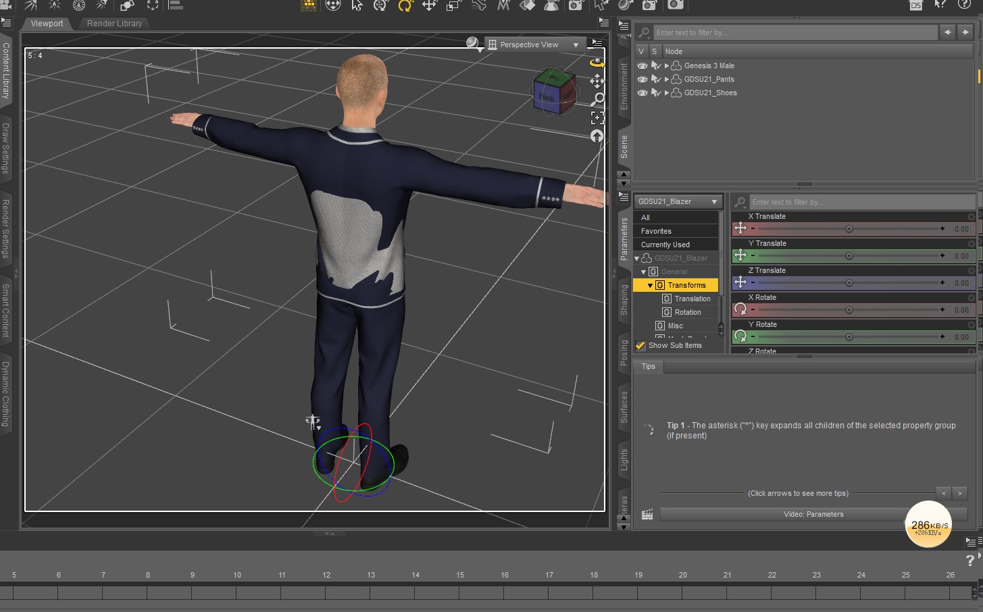Click the Y Translate slider handle
The width and height of the screenshot is (983, 612).
click(x=849, y=256)
